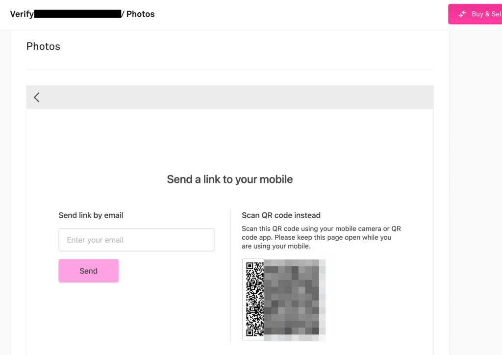Click the horizontal line under Photos heading
This screenshot has width=502, height=355.
point(229,70)
